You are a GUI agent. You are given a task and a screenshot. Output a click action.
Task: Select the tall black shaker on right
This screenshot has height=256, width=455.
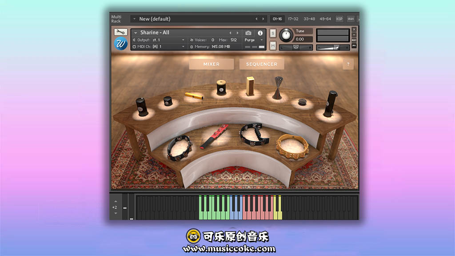point(331,104)
